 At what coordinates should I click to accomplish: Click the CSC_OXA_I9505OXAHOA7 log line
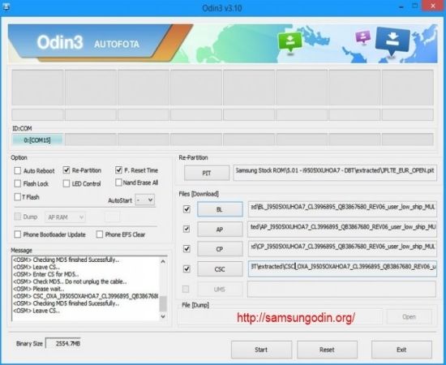[86, 296]
